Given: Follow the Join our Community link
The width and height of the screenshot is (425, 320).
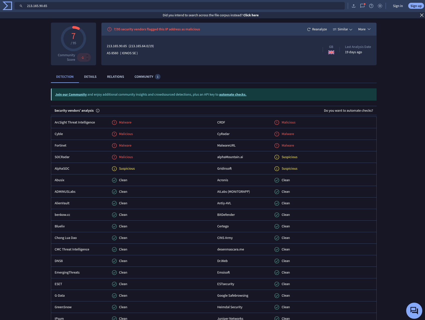Looking at the screenshot, I should coord(71,95).
